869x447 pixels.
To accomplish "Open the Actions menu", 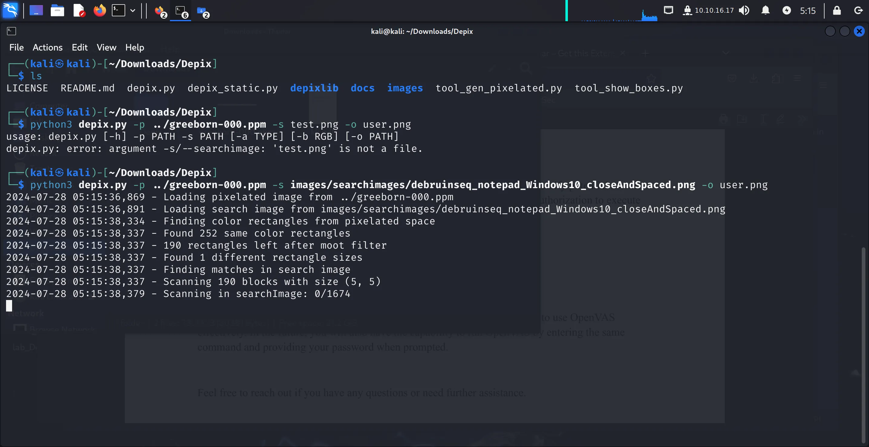I will (47, 47).
